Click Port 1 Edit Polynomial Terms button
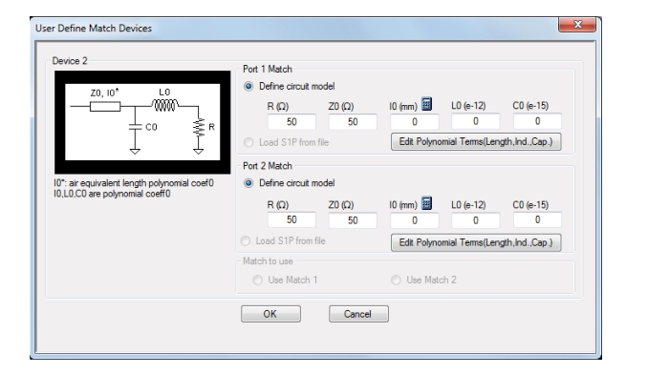The width and height of the screenshot is (648, 374). (476, 142)
